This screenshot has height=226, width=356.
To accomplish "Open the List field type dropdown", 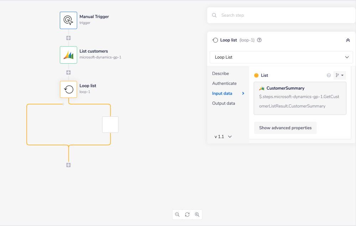I will [340, 75].
